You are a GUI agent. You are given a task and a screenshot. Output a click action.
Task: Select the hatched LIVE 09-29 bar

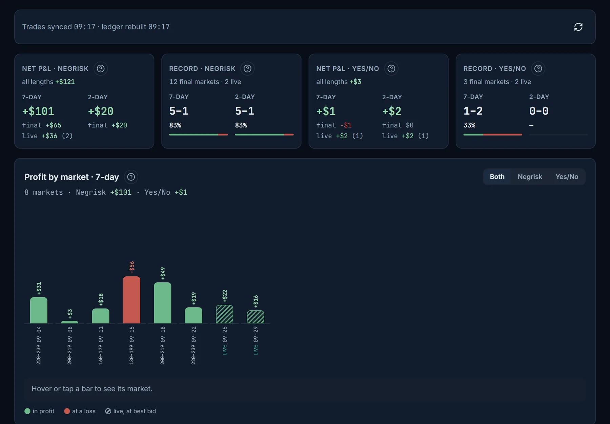pos(256,317)
